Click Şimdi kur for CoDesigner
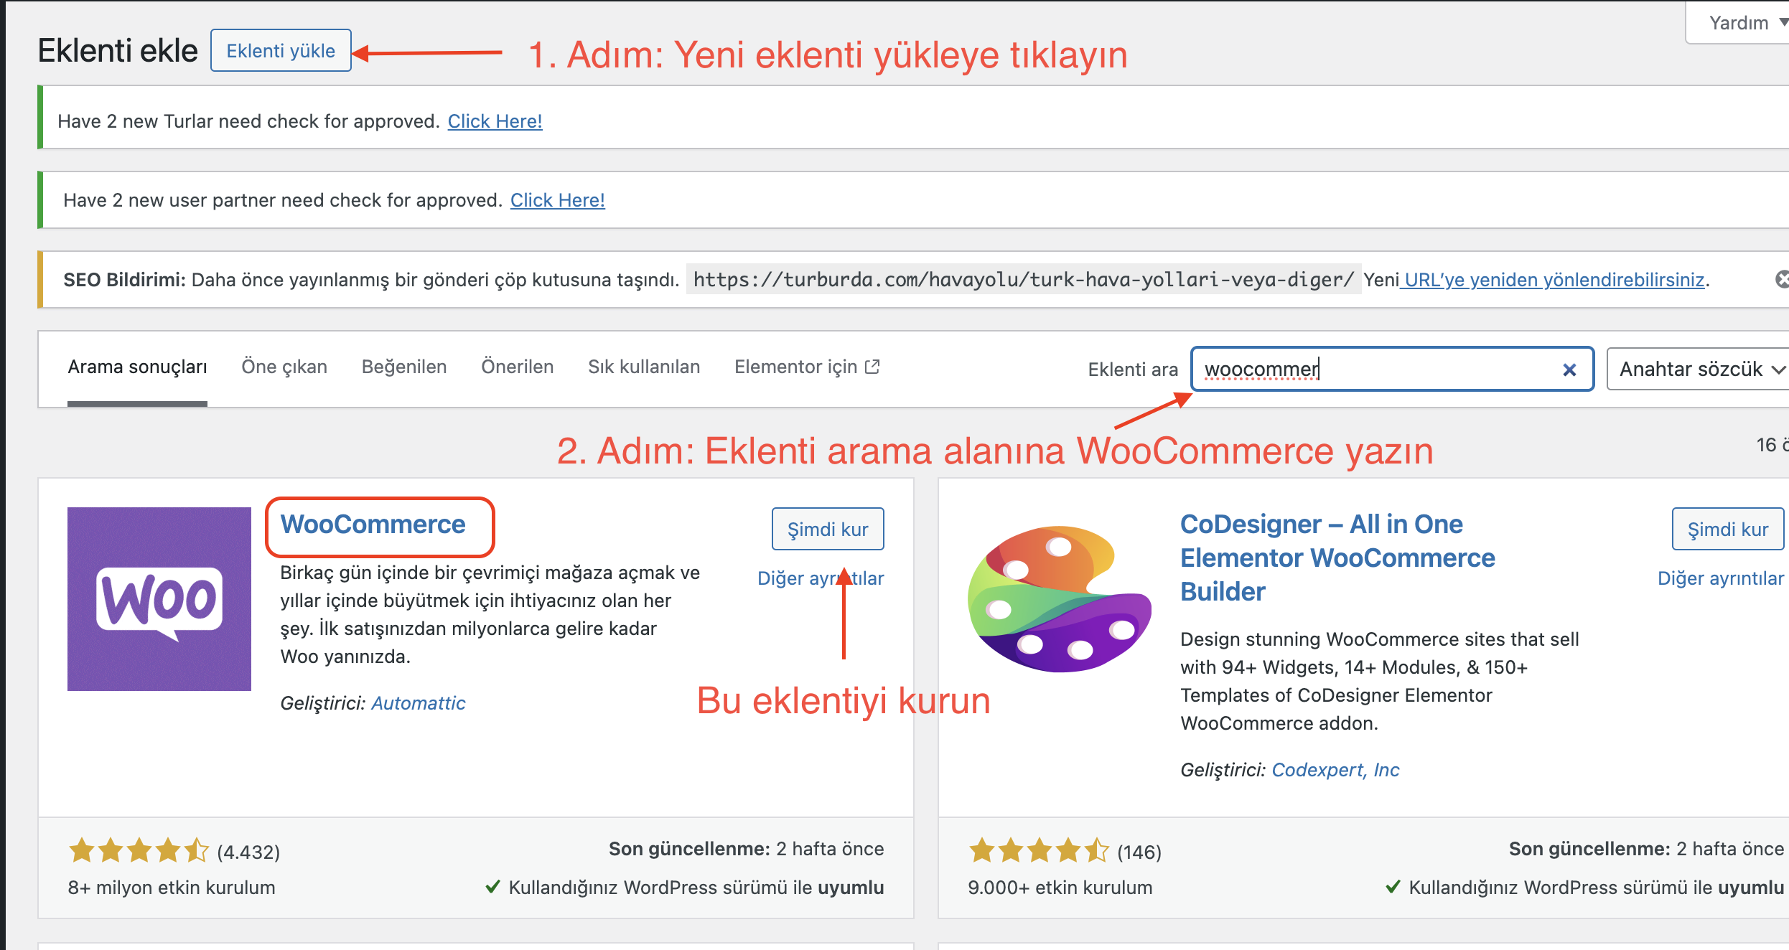The width and height of the screenshot is (1789, 950). [1728, 530]
